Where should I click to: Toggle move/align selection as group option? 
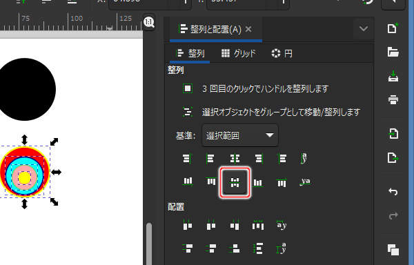click(x=188, y=112)
